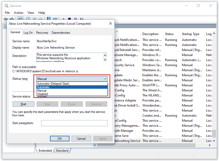Toggle the Show/Hide Console Tree toolbar icon

(20, 19)
